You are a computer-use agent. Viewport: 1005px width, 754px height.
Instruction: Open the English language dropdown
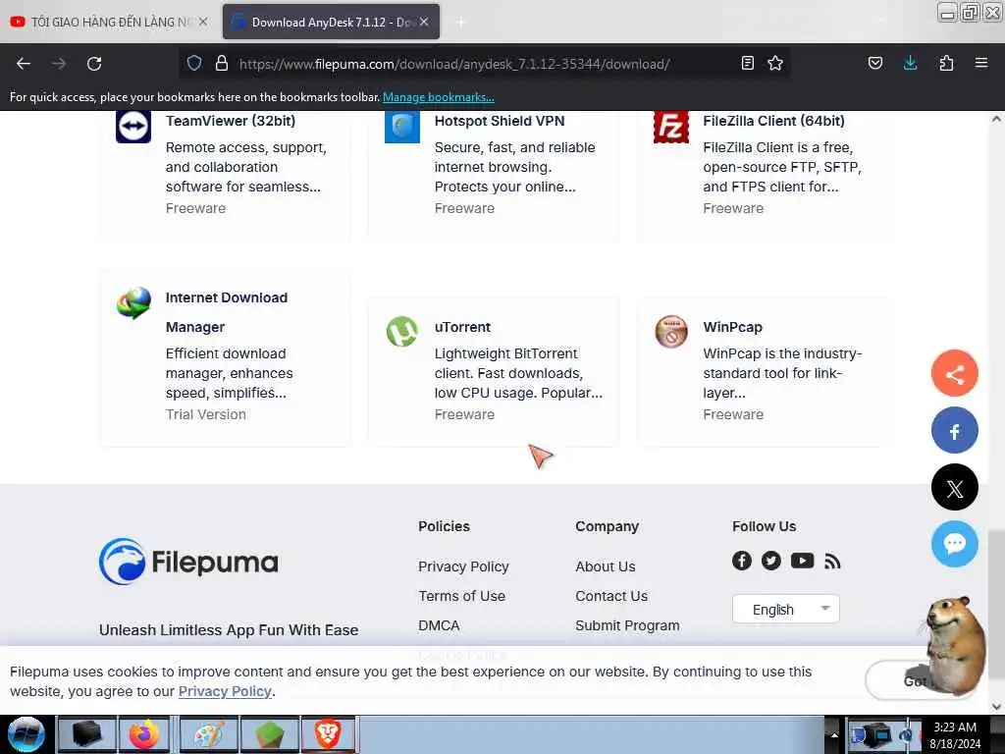(786, 609)
